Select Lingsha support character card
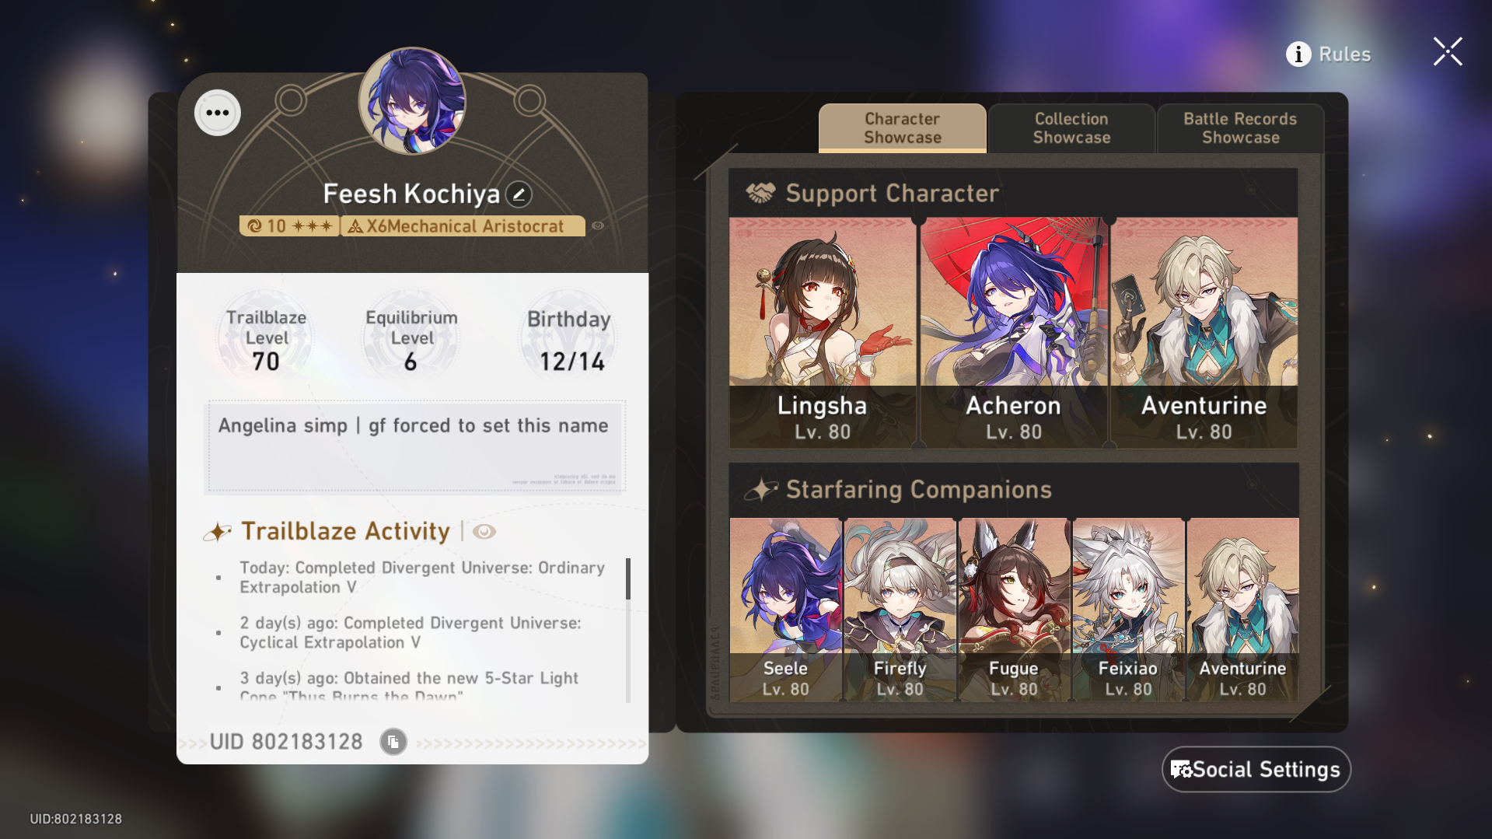 823,333
